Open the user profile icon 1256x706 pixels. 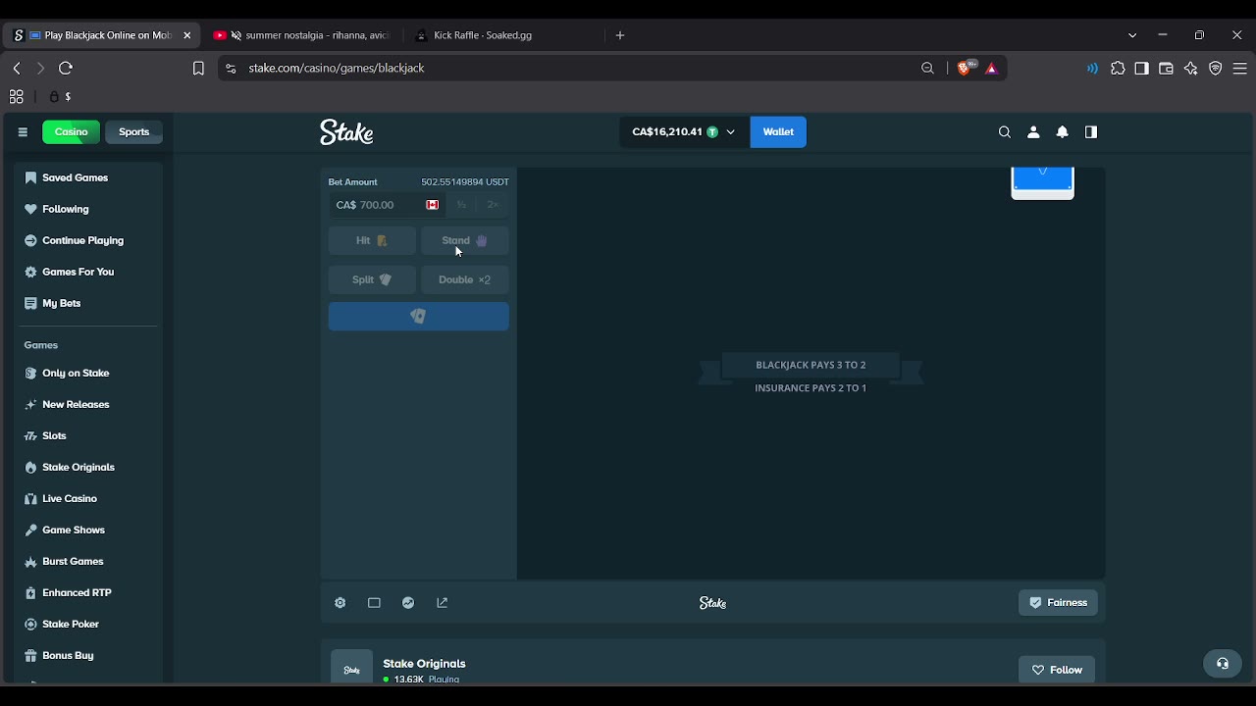point(1033,132)
